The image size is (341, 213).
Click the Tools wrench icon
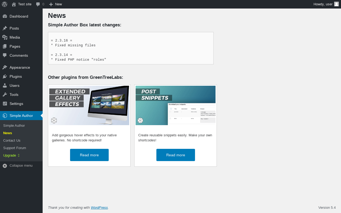pos(5,95)
